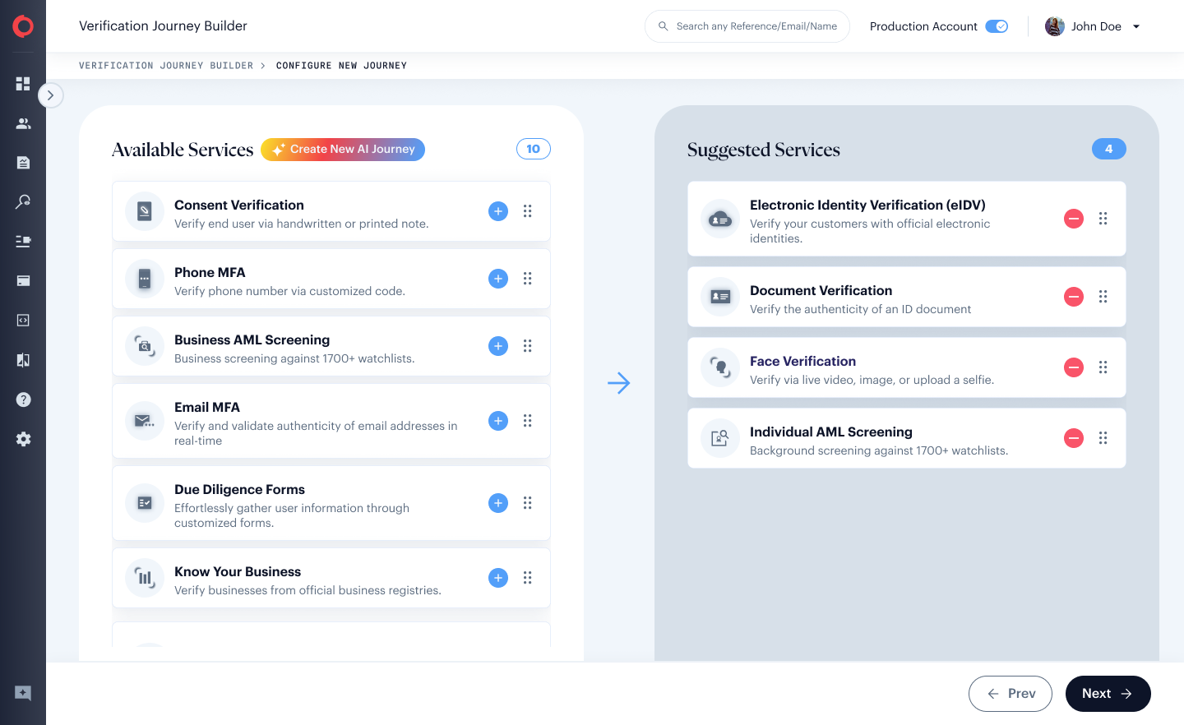Viewport: 1184px width, 725px height.
Task: Open the feedback chat icon at sidebar bottom
Action: coord(23,693)
